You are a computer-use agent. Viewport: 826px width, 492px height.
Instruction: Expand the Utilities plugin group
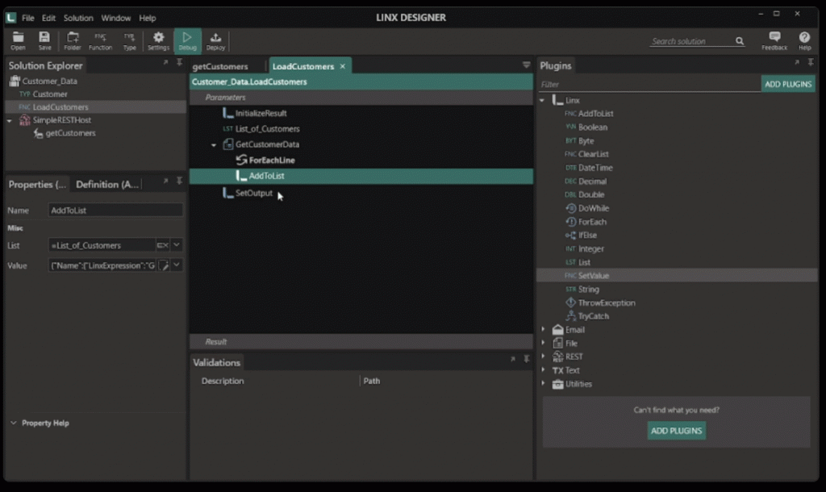[x=543, y=383]
